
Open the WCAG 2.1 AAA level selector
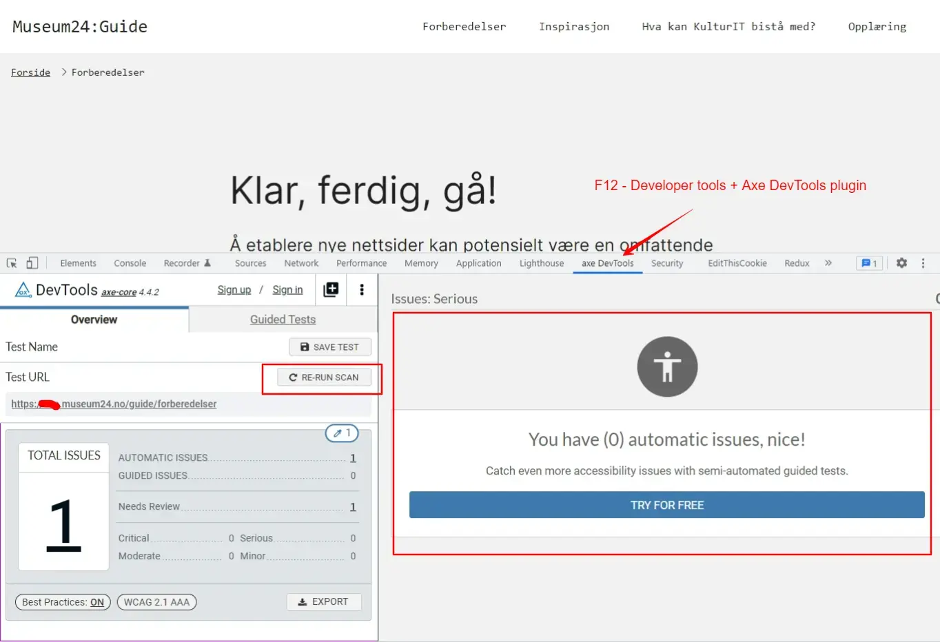(x=157, y=602)
